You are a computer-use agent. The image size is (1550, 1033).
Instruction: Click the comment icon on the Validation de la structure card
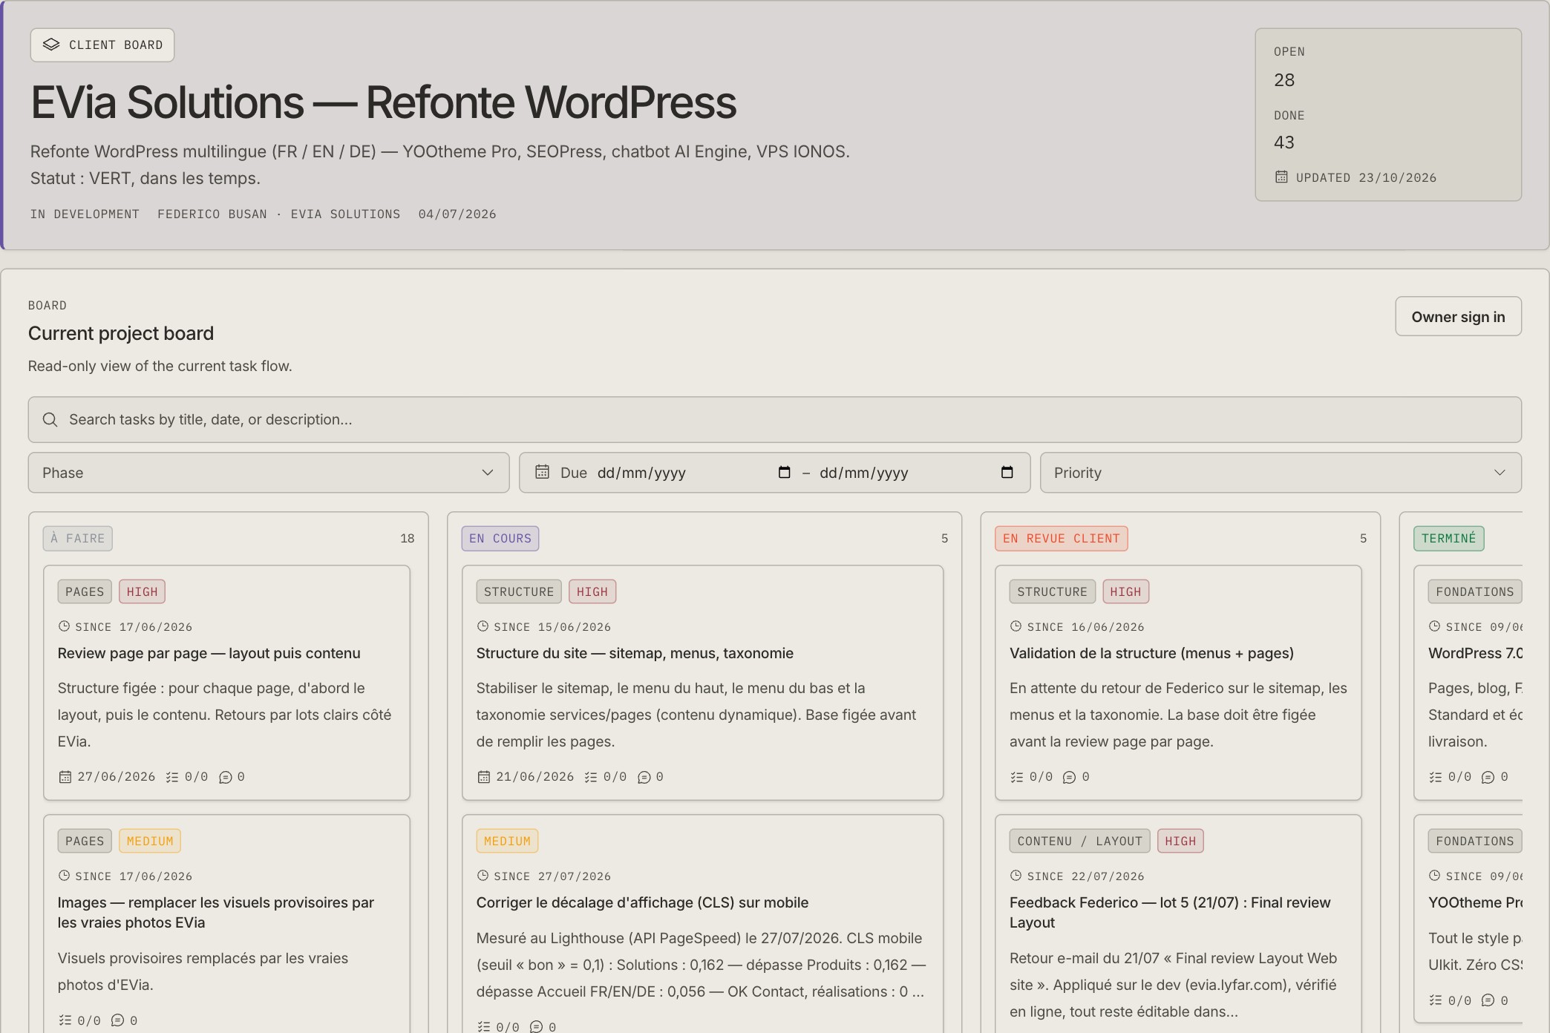(1070, 777)
